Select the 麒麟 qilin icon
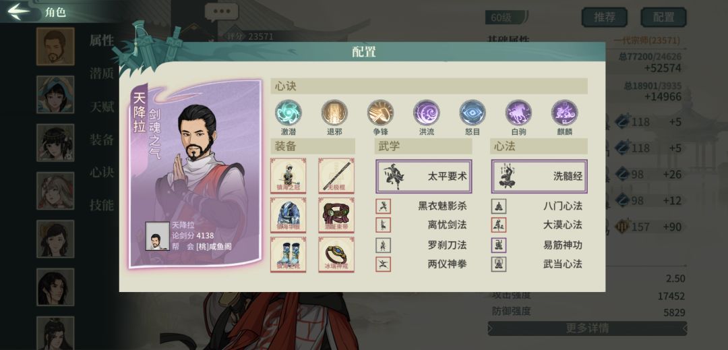This screenshot has height=350, width=728. pyautogui.click(x=564, y=113)
